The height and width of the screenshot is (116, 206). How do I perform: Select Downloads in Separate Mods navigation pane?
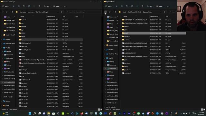112,69
